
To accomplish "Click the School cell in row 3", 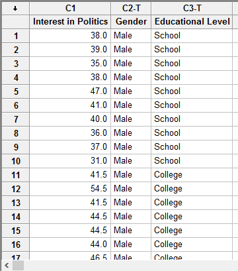I will 192,64.
